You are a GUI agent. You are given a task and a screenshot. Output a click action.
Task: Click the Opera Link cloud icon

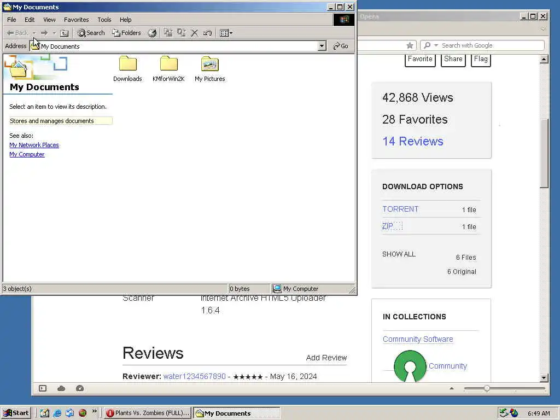coord(61,388)
